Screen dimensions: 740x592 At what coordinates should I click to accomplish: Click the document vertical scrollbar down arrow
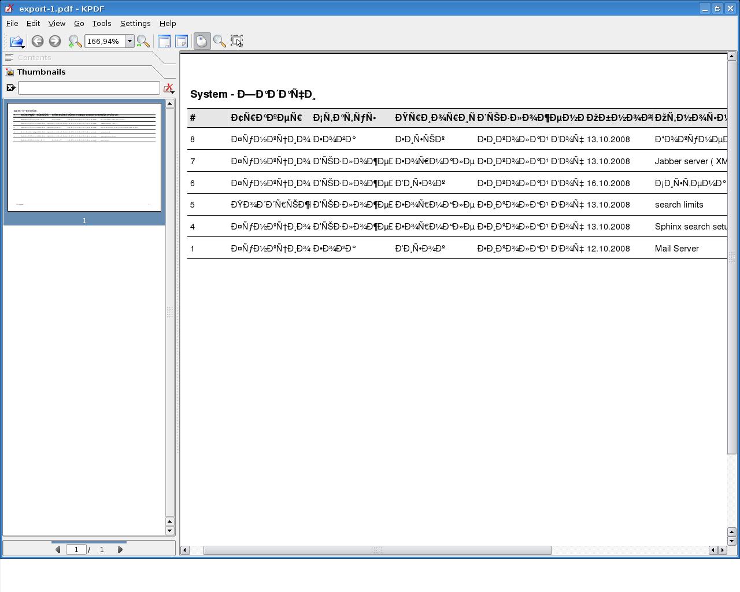(731, 541)
